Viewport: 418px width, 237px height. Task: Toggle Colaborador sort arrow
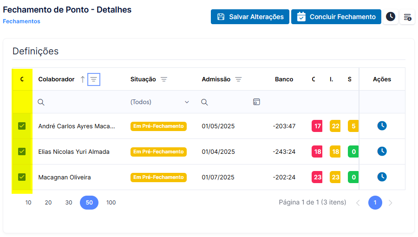click(83, 79)
